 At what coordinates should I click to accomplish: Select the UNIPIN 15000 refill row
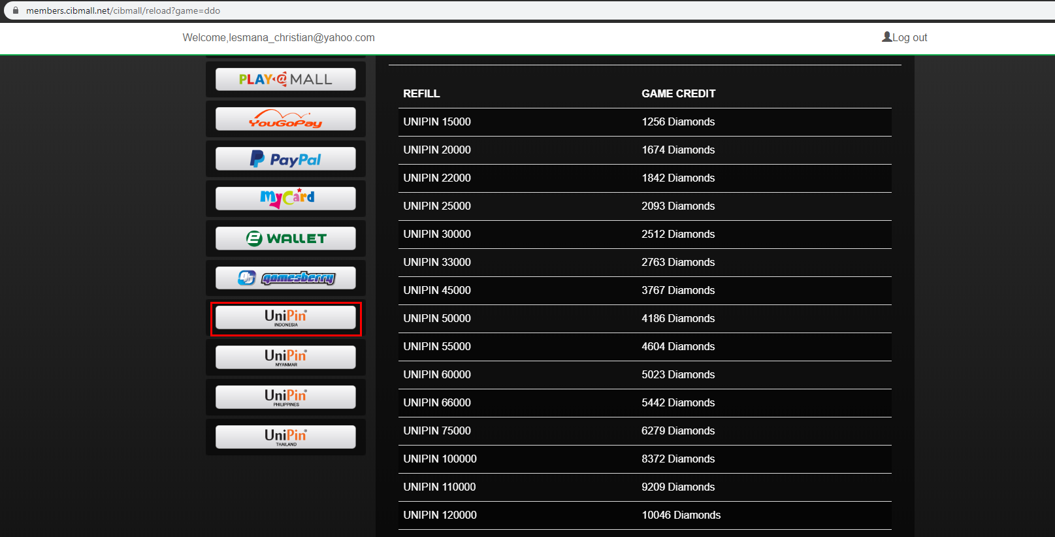click(x=645, y=122)
